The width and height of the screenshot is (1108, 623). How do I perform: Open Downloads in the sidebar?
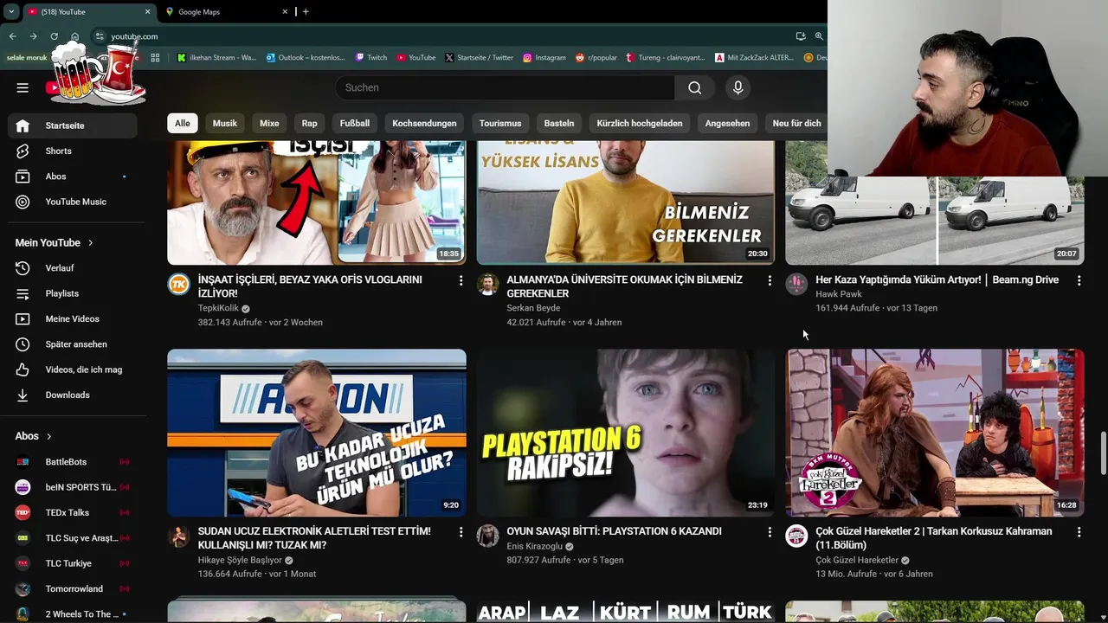tap(73, 395)
